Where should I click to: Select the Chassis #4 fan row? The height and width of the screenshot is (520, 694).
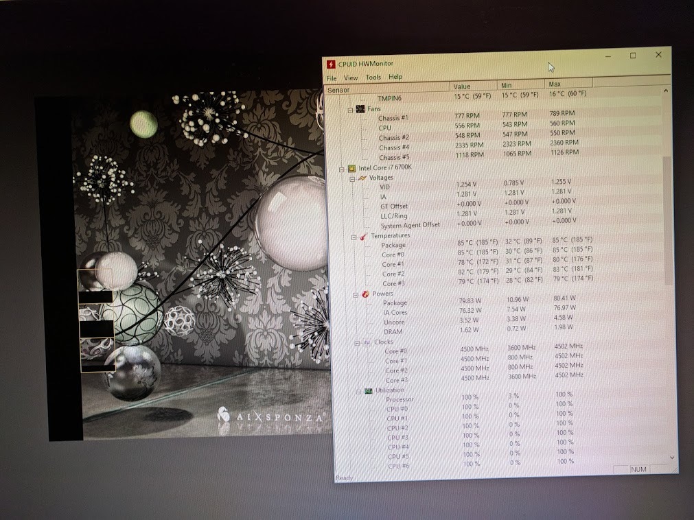[x=495, y=146]
